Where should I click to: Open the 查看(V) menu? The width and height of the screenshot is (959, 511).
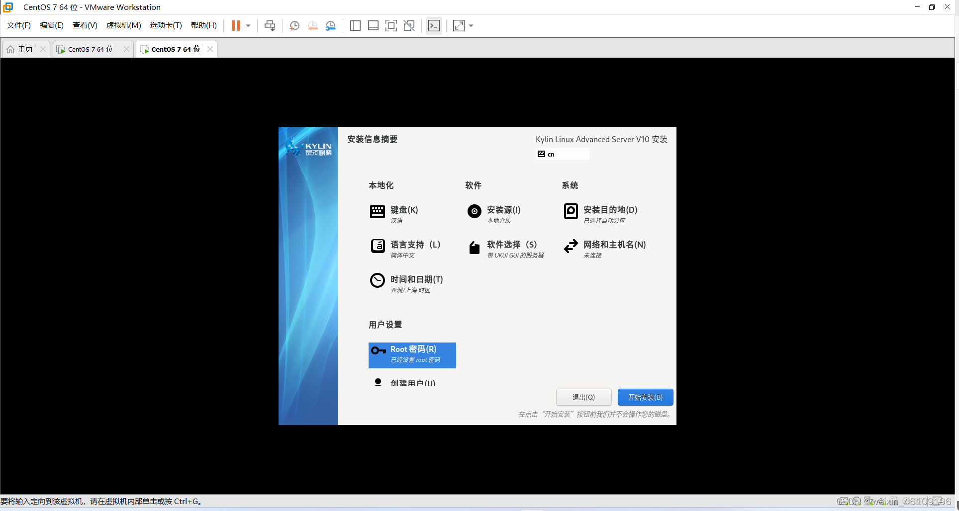point(85,25)
